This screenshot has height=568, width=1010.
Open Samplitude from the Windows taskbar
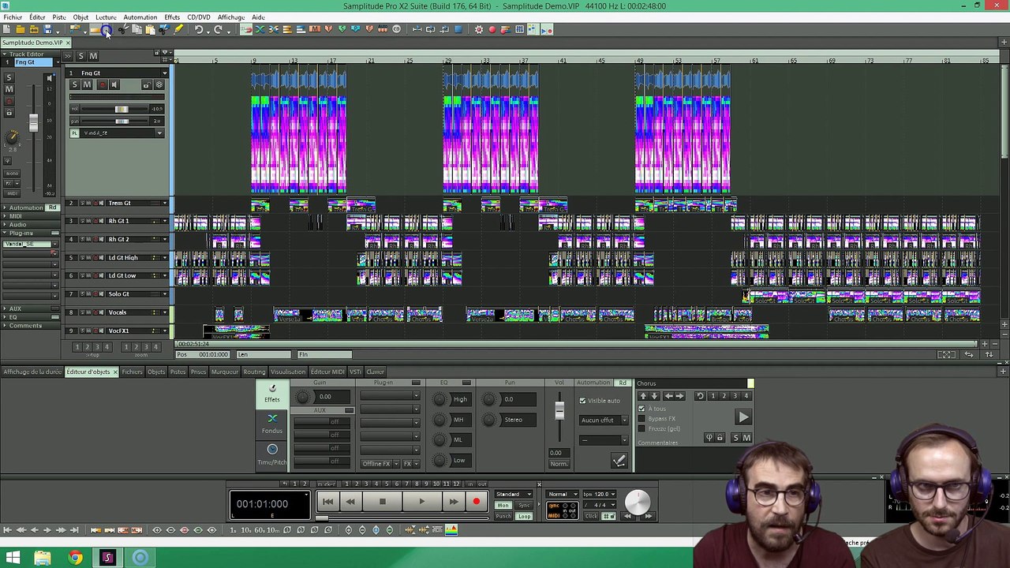pos(107,558)
